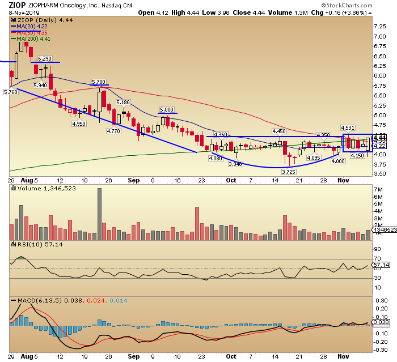Click the 7.25 price axis label

[x=380, y=27]
